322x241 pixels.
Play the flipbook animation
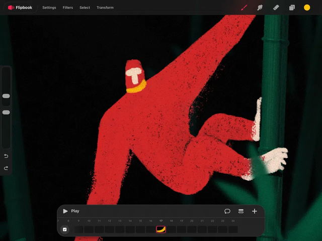(x=65, y=211)
